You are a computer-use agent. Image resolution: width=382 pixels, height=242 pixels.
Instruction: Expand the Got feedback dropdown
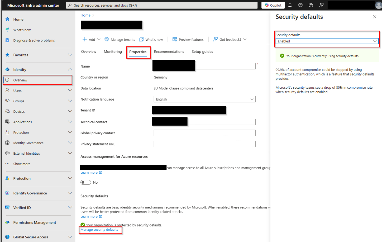[245, 39]
